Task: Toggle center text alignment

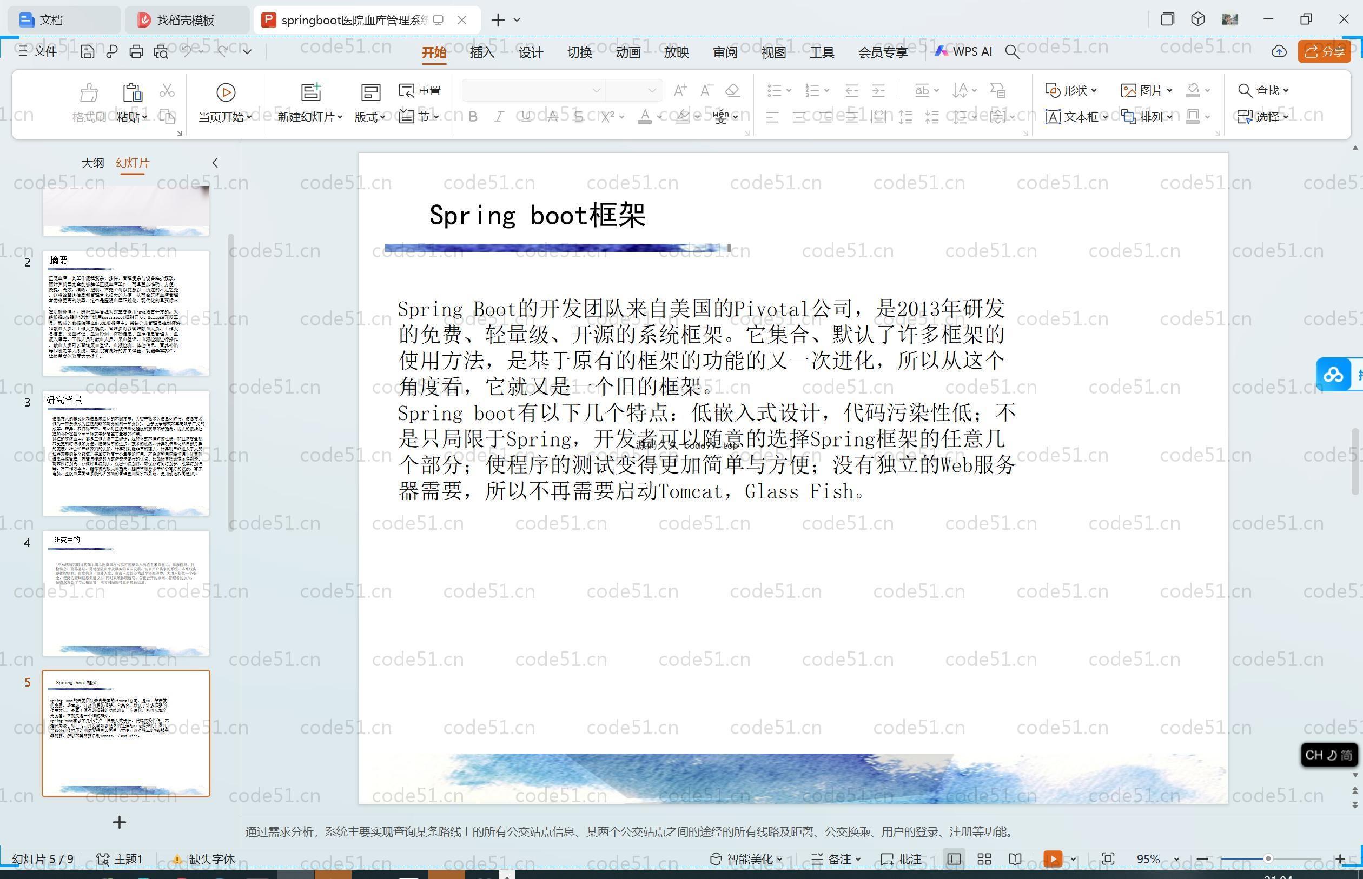Action: [x=798, y=117]
